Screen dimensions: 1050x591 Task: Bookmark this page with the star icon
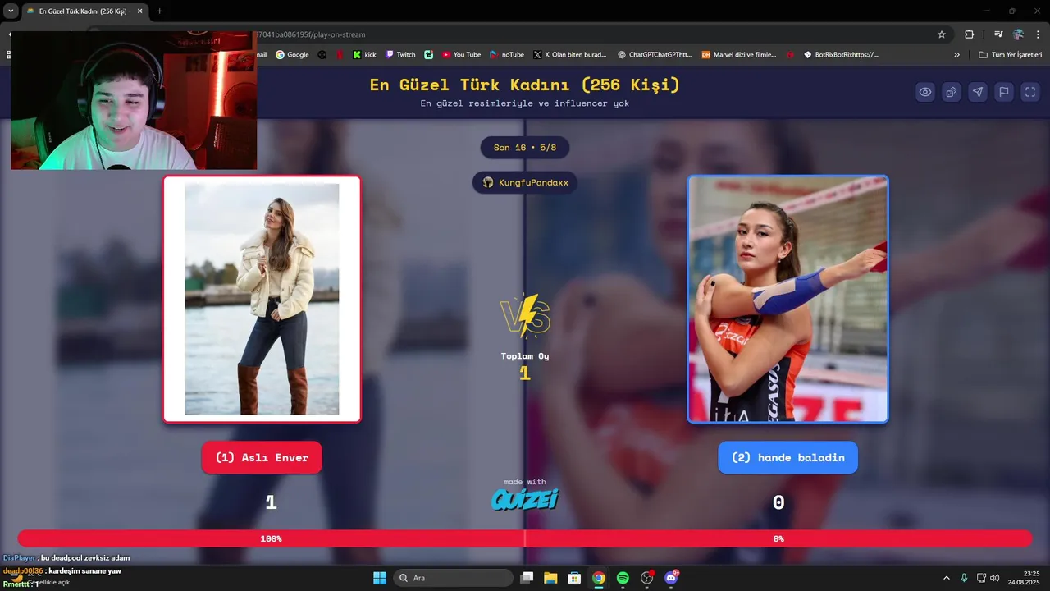click(x=942, y=34)
